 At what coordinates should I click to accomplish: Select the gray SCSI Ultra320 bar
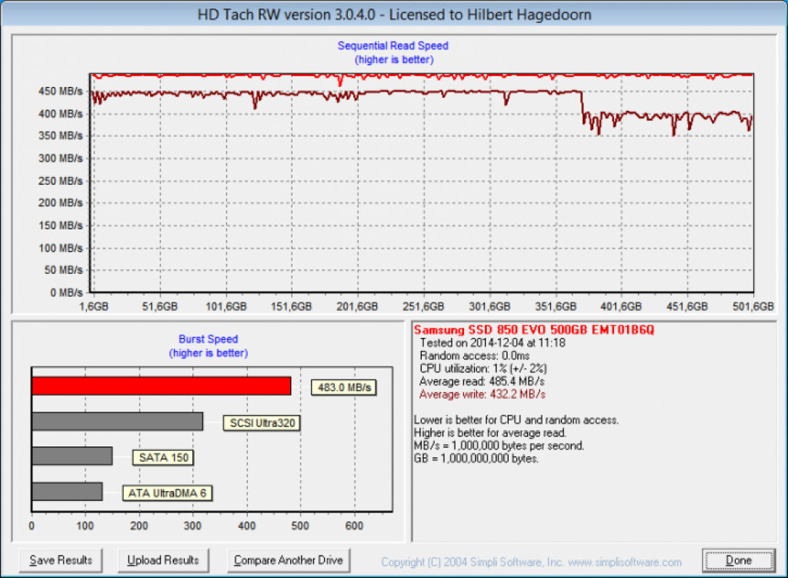(118, 421)
